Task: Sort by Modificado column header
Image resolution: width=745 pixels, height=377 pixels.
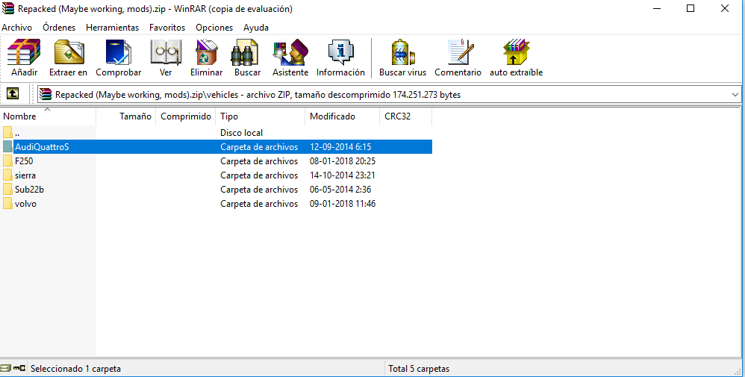Action: pyautogui.click(x=343, y=116)
